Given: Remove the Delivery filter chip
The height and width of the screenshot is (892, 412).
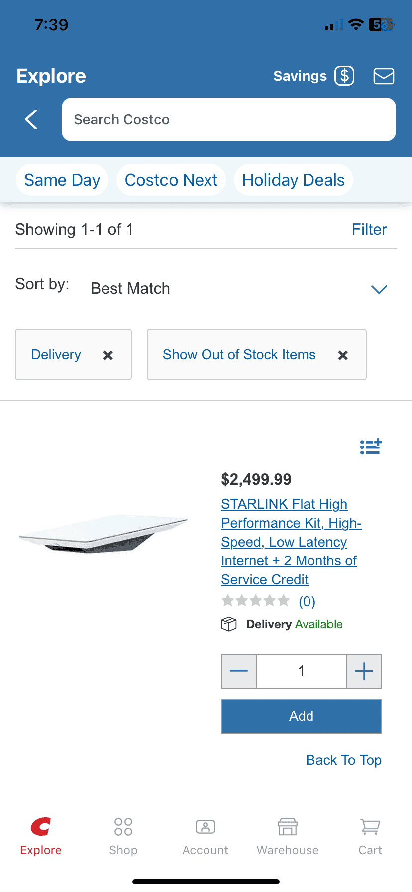Looking at the screenshot, I should tap(108, 355).
